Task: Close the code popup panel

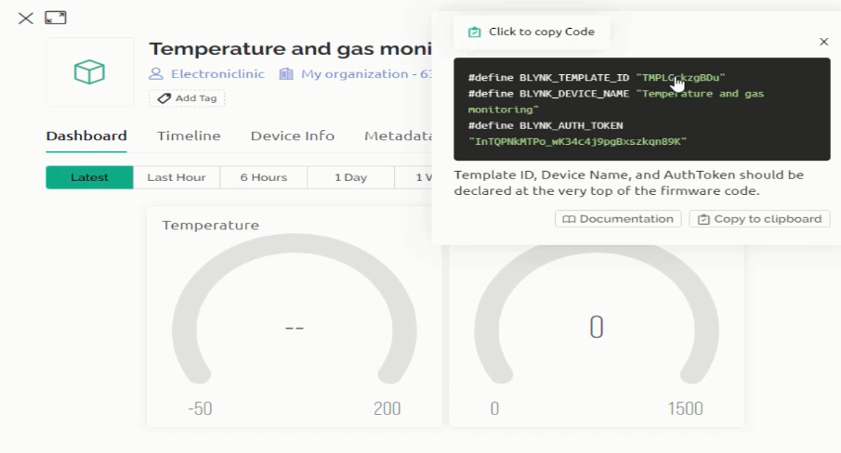Action: [824, 42]
